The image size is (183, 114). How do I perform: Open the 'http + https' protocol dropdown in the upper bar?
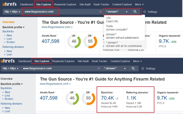tap(12, 12)
